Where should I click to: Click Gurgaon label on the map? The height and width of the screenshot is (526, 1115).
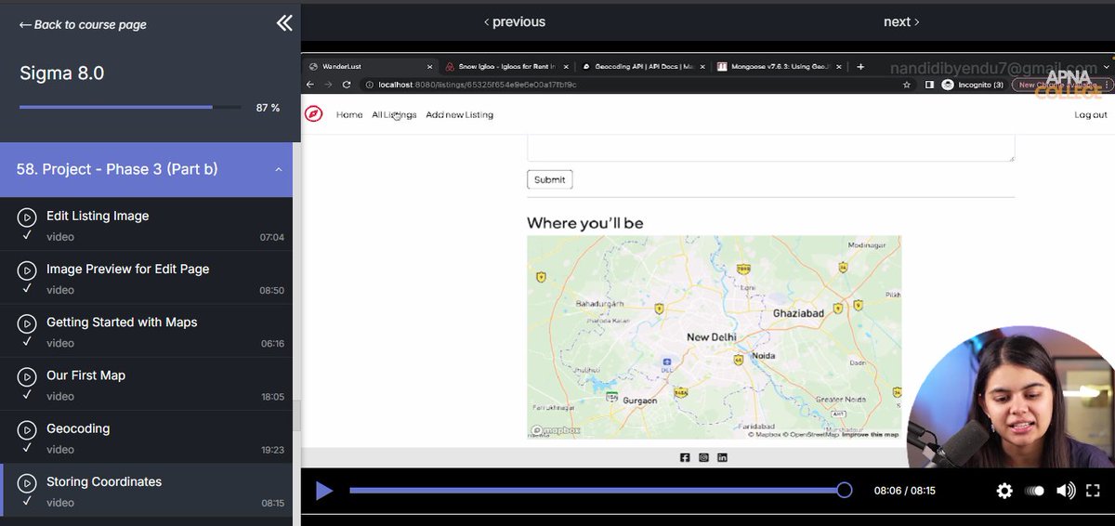click(639, 401)
